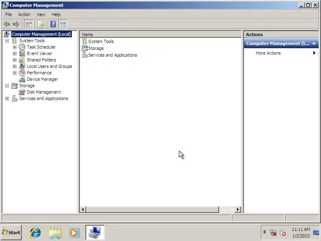The width and height of the screenshot is (321, 241).
Task: Click the scroll left arrow in list pane
Action: [x=83, y=209]
